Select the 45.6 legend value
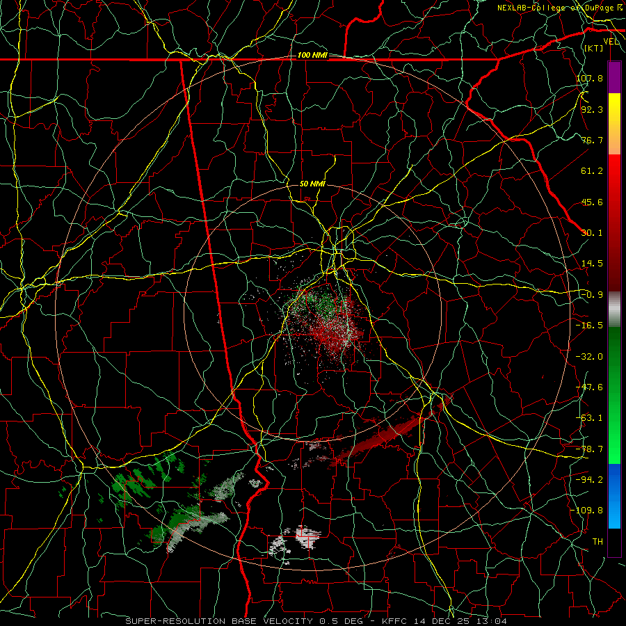The image size is (626, 626). click(x=592, y=202)
